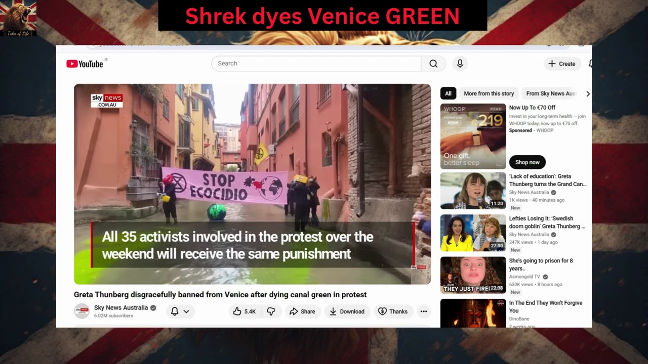
Task: Open the YouTube home logo
Action: (85, 64)
